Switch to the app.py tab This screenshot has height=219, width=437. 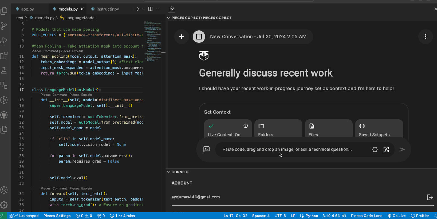pyautogui.click(x=28, y=9)
